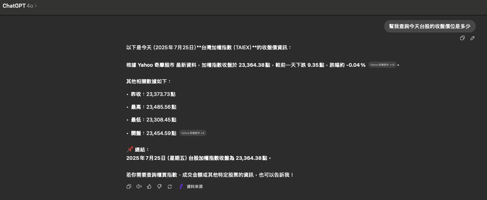Viewport: 487px width, 200px height.
Task: Click the 最高：23,485.56點 line
Action: (153, 107)
